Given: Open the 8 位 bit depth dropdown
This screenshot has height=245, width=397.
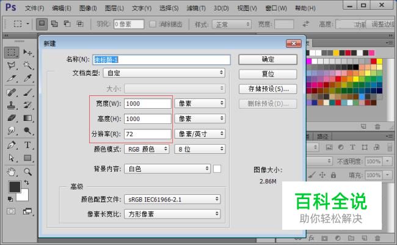Looking at the screenshot, I should (x=200, y=149).
